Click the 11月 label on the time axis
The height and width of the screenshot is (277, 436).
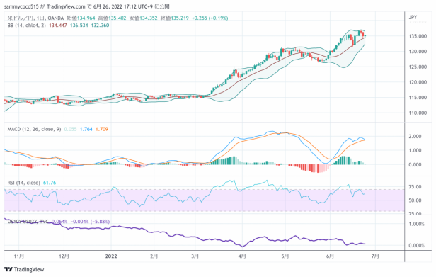(x=18, y=256)
